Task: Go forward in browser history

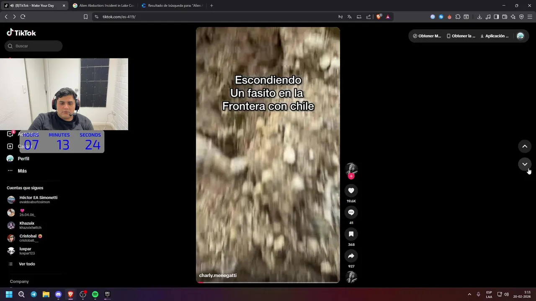Action: tap(14, 17)
